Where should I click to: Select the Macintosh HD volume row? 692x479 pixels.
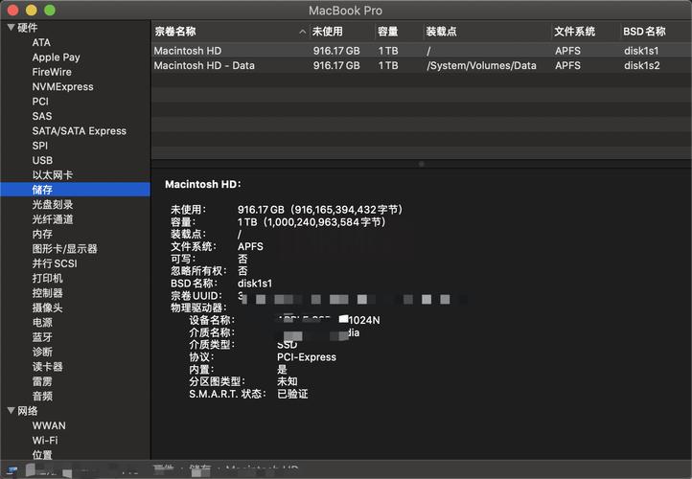(422, 51)
